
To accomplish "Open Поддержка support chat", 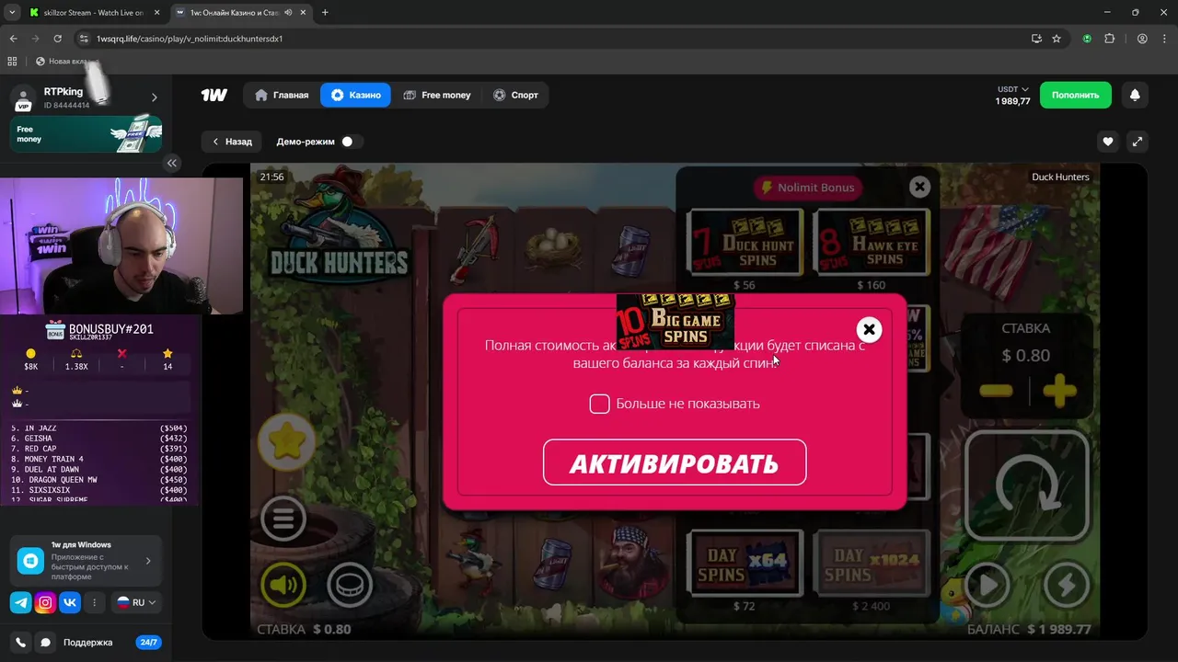I will [87, 643].
